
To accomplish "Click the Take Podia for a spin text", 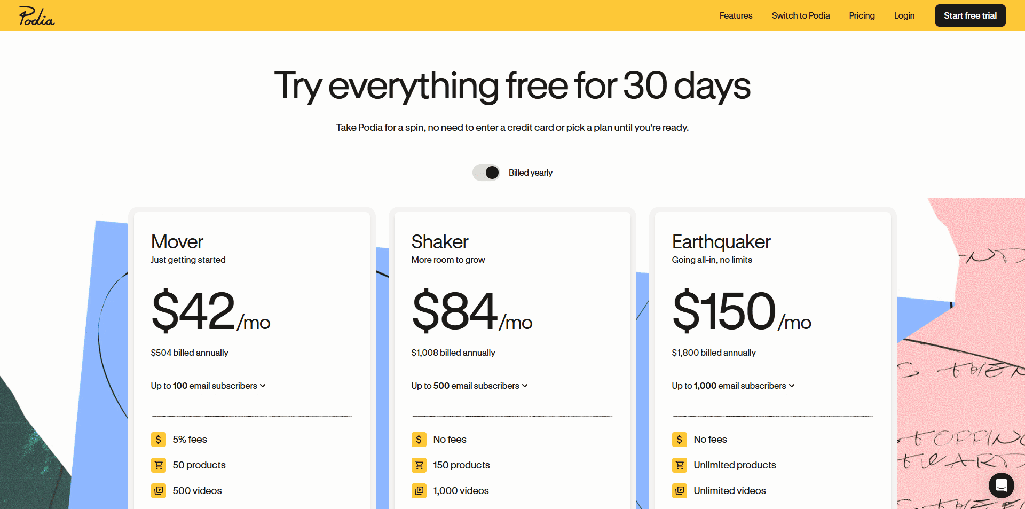I will pos(512,128).
